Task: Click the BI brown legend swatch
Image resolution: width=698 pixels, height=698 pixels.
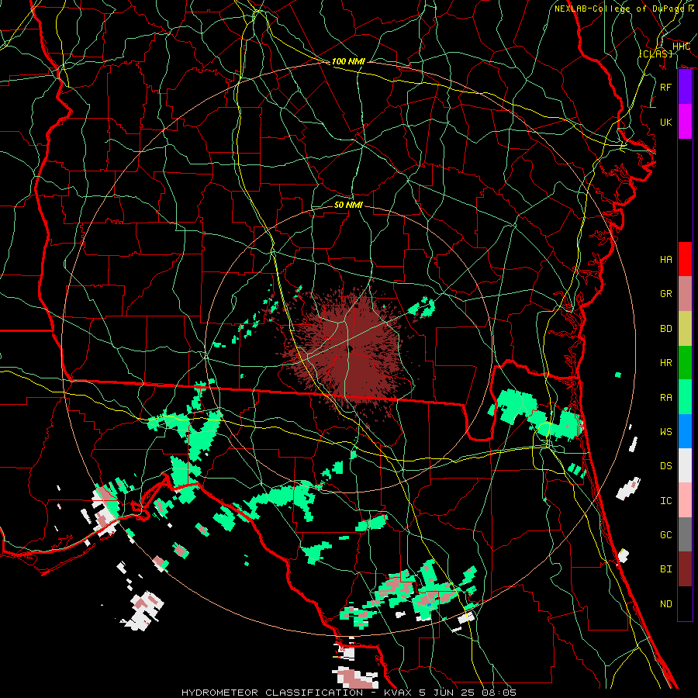Action: pos(685,569)
